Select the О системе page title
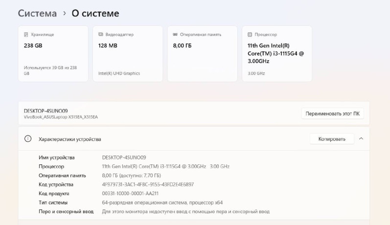Screen dimensions: 390x225 click(x=95, y=14)
